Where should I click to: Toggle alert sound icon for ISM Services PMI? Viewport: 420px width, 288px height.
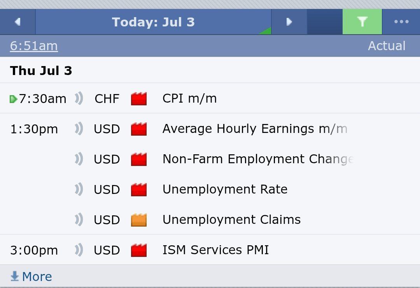(x=79, y=250)
